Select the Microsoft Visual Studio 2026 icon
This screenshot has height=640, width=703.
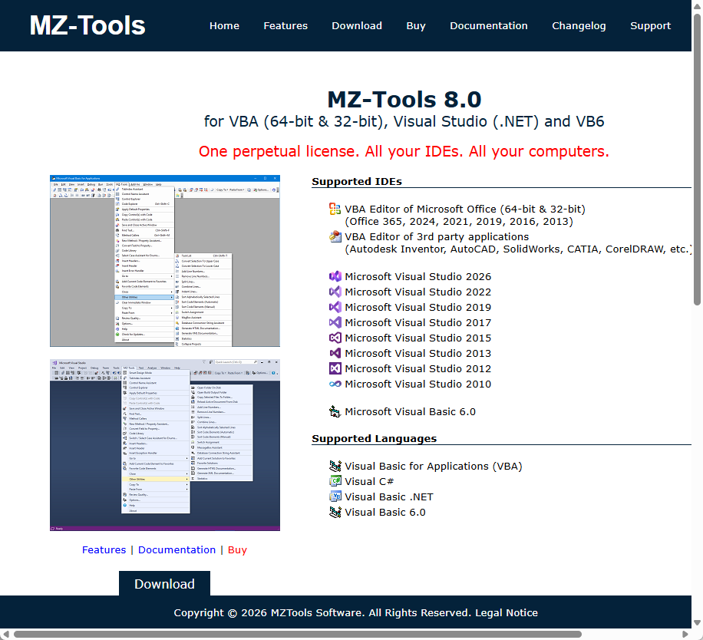(x=334, y=276)
